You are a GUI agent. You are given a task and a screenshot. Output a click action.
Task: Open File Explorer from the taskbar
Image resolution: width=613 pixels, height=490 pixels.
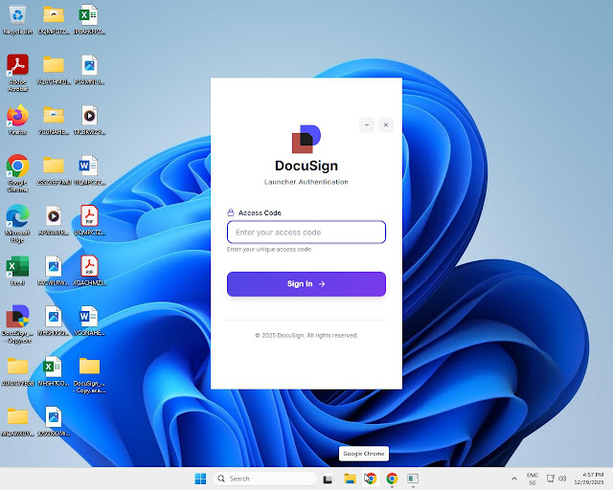(350, 479)
